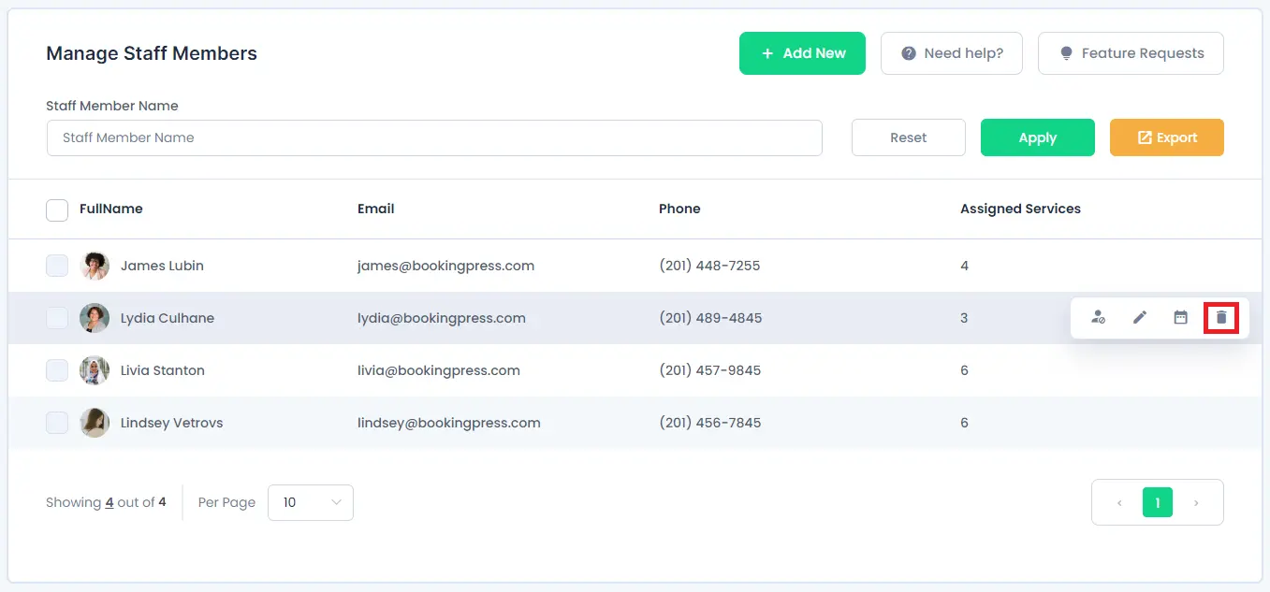Click the pencil edit icon for Lydia
The width and height of the screenshot is (1270, 592).
point(1139,318)
